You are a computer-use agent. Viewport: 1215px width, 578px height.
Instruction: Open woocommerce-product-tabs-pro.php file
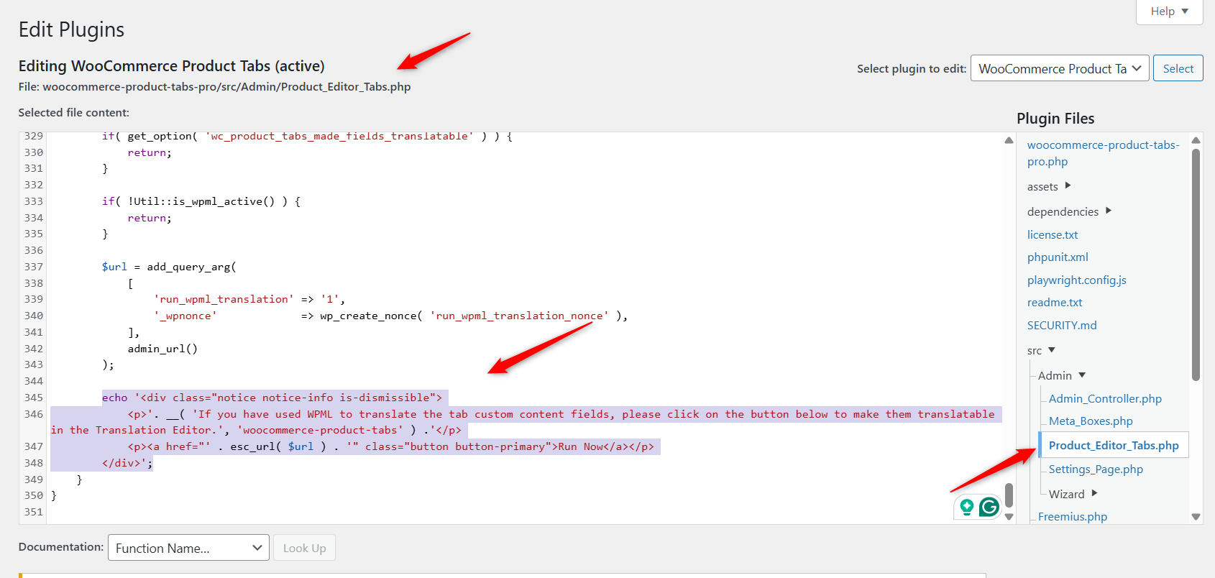point(1103,153)
